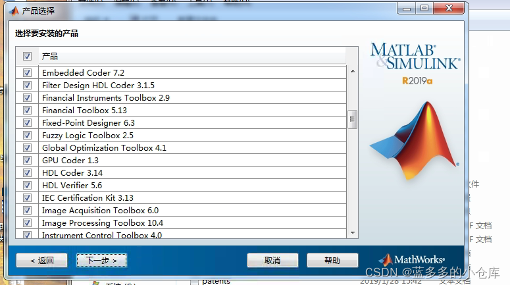Viewport: 510px width, 285px height.
Task: Click the 下一步 (Next) button
Action: tap(101, 261)
